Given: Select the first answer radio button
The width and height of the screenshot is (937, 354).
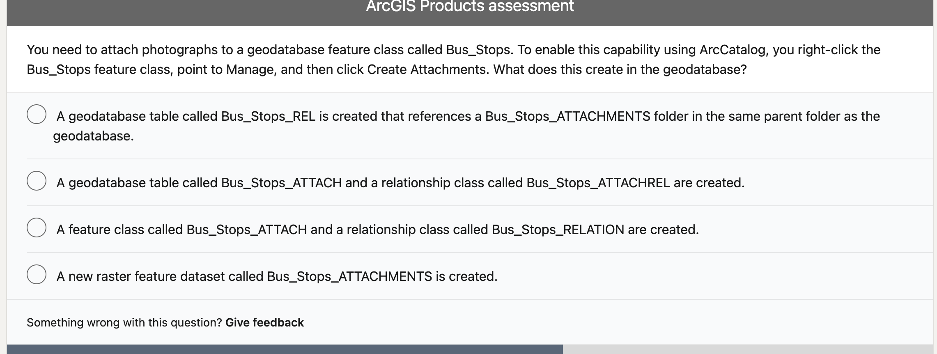Looking at the screenshot, I should [x=37, y=114].
